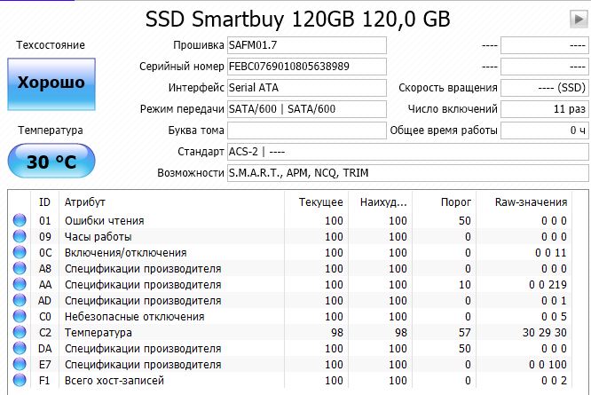Click the Порог column header
This screenshot has height=395, width=591.
pyautogui.click(x=455, y=201)
